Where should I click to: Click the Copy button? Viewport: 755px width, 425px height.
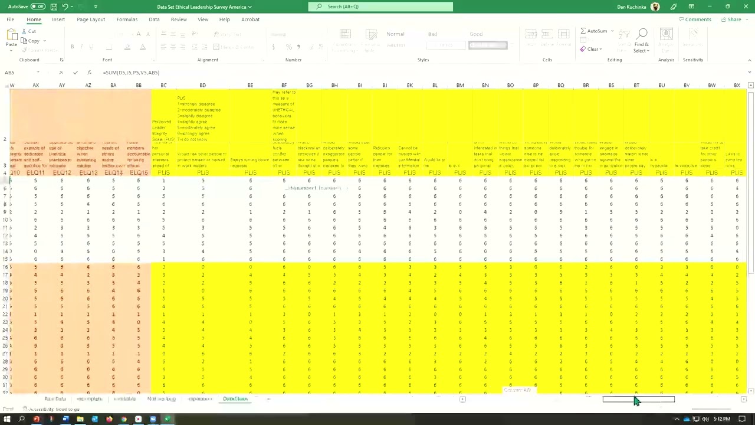coord(31,41)
